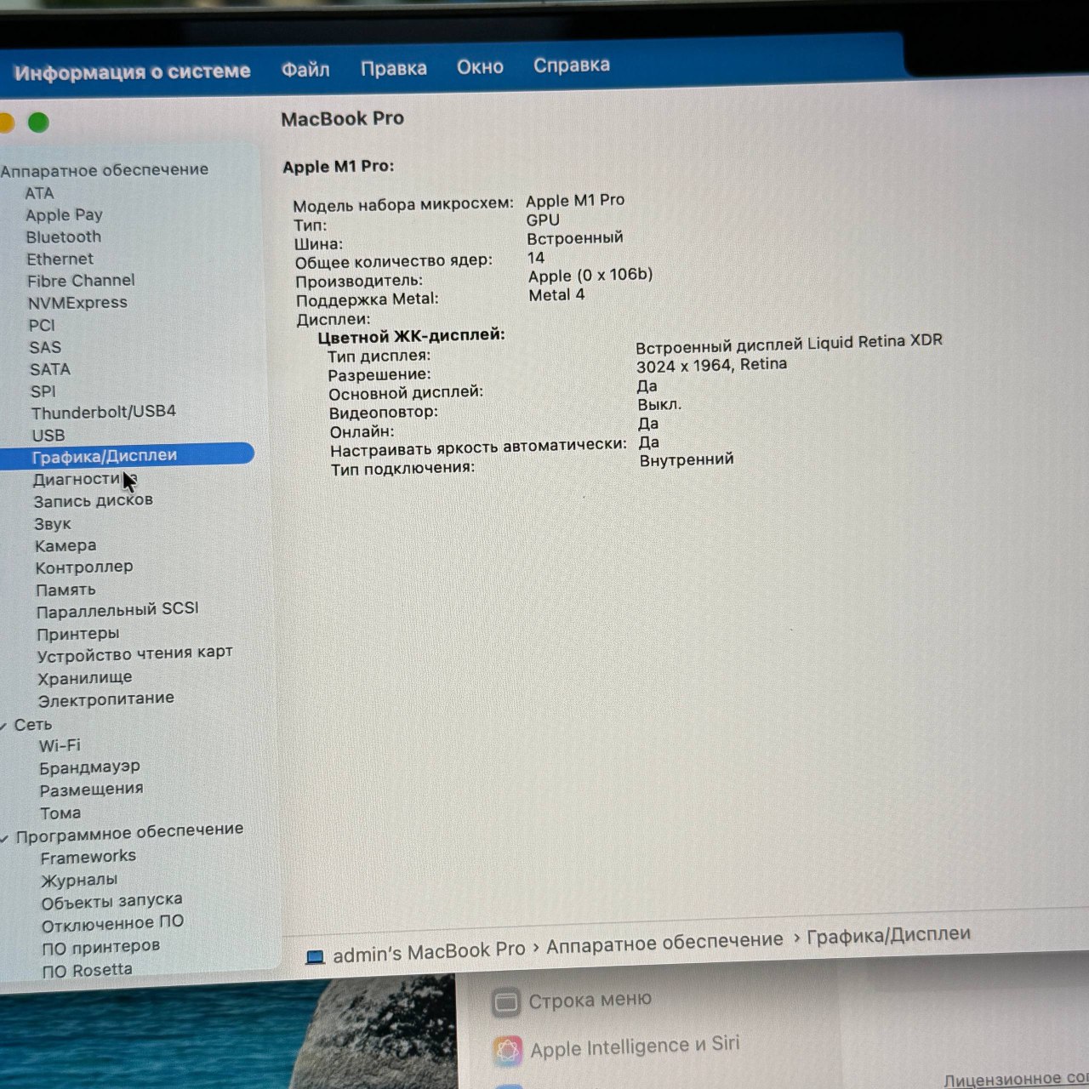Select Память in the sidebar
Viewport: 1089px width, 1089px height.
tap(66, 589)
